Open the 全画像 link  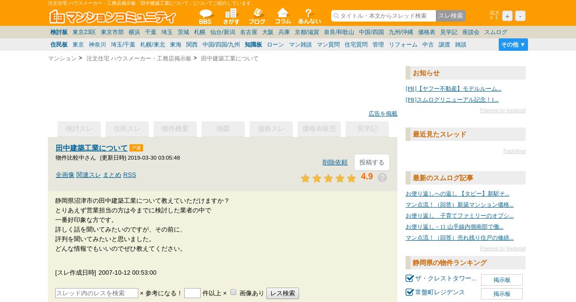coord(65,175)
